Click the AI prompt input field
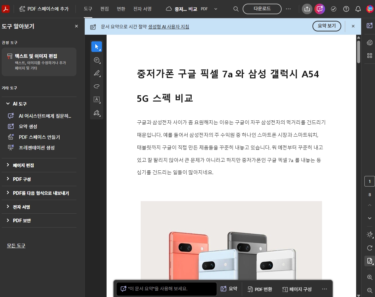This screenshot has height=297, width=375. pyautogui.click(x=166, y=289)
